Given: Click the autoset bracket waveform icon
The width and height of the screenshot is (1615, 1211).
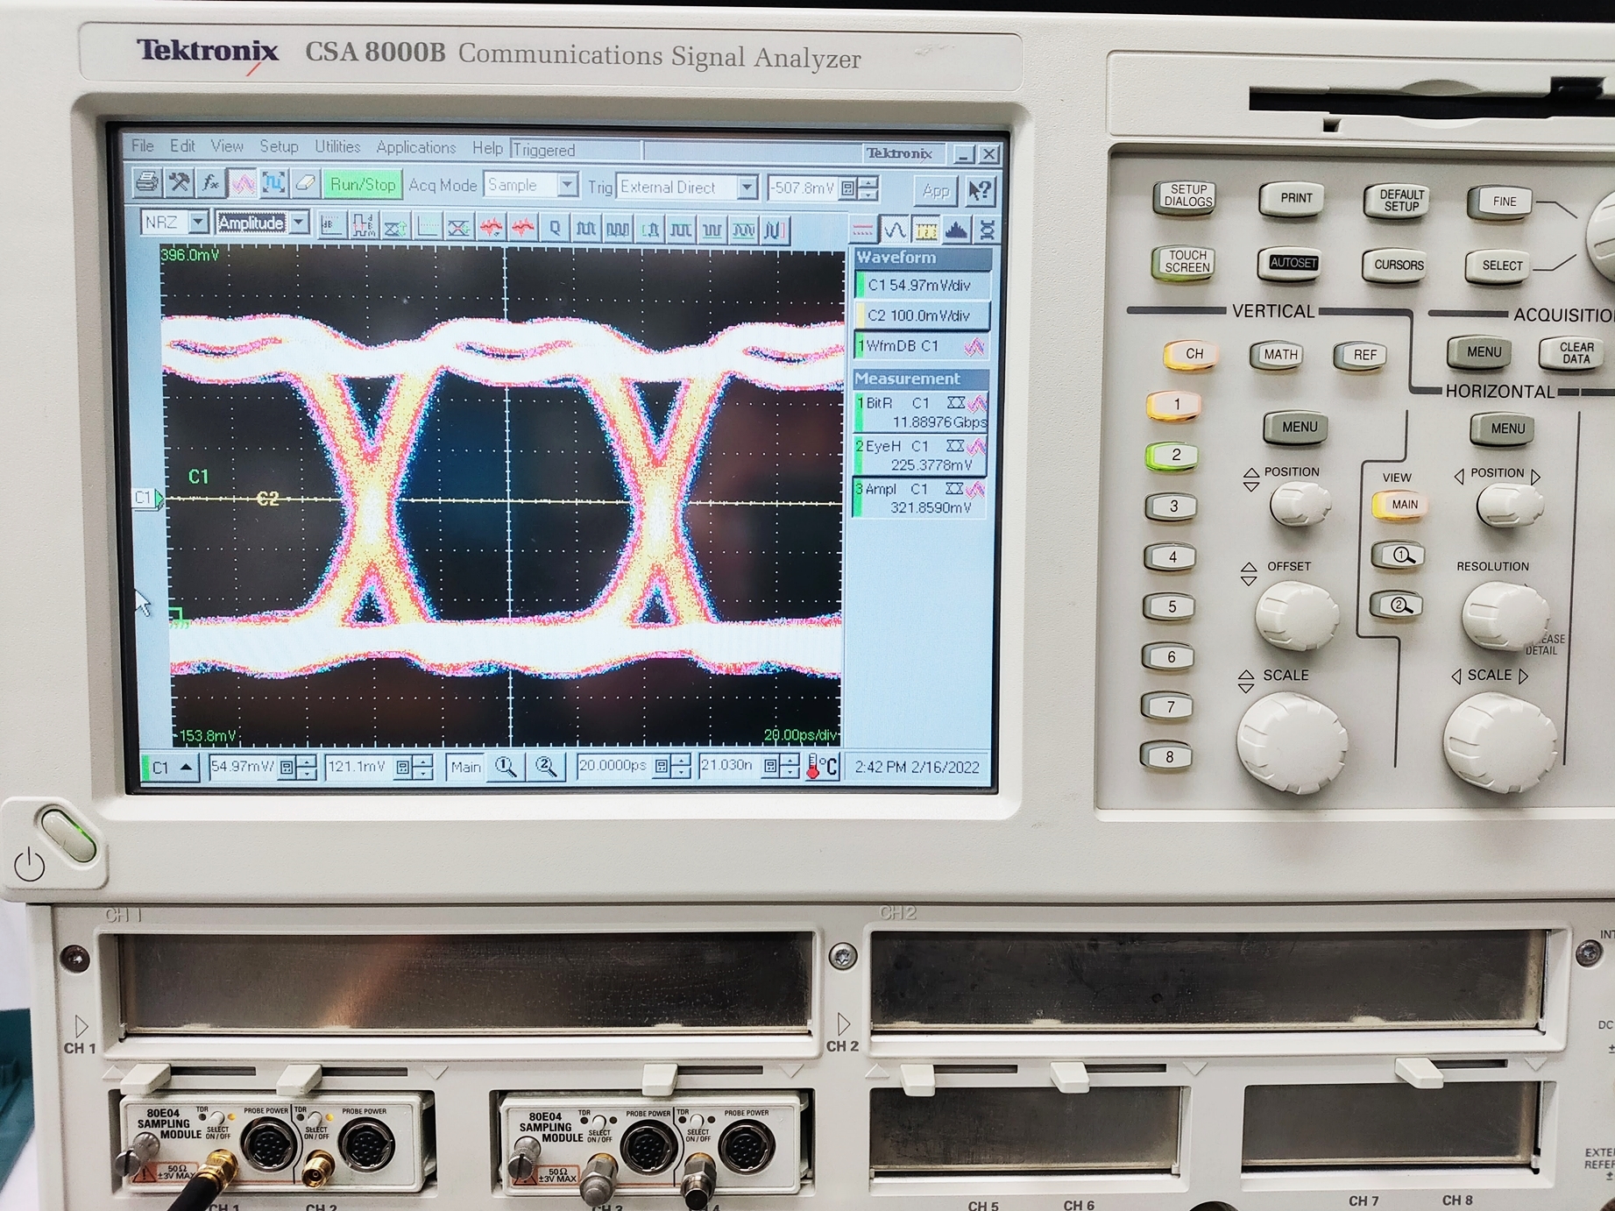Looking at the screenshot, I should pyautogui.click(x=273, y=183).
